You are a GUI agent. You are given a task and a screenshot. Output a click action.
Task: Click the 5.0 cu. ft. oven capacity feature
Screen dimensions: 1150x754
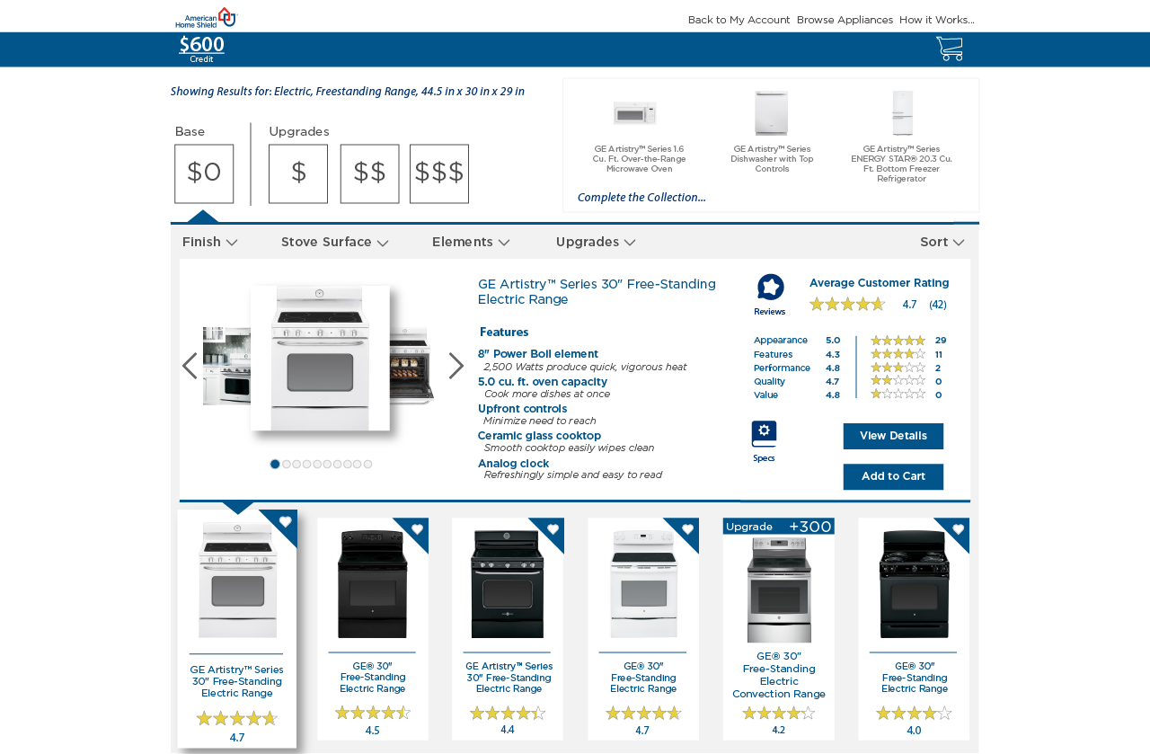pos(543,382)
